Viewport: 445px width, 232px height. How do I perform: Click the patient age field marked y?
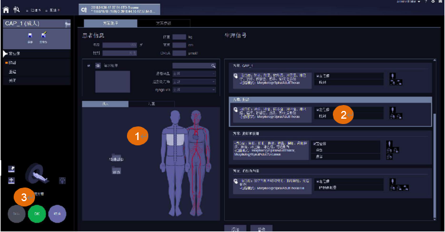click(120, 45)
